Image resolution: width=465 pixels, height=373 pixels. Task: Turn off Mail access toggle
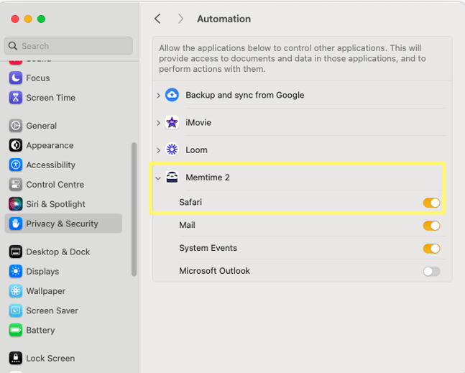coord(431,226)
